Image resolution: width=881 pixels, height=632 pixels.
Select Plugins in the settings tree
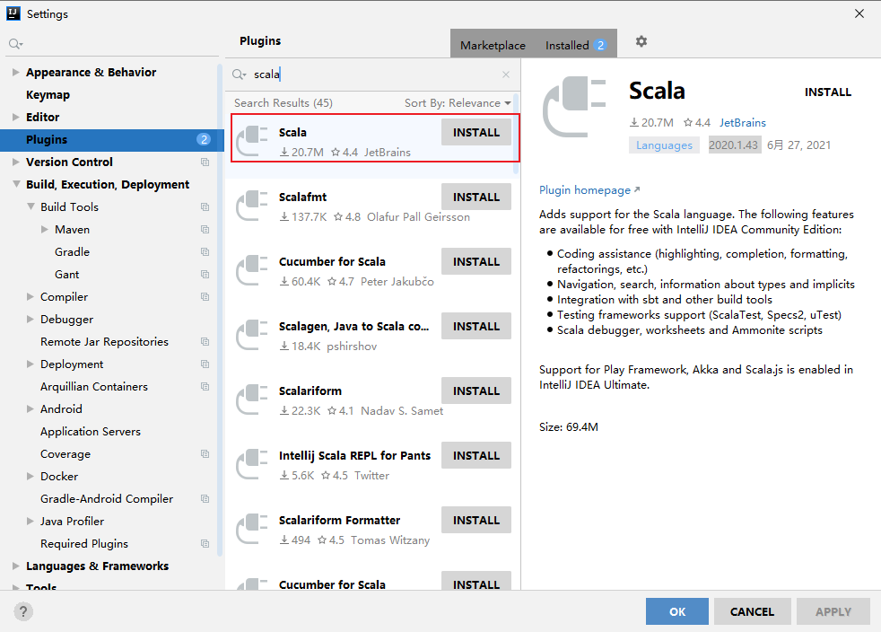click(112, 139)
